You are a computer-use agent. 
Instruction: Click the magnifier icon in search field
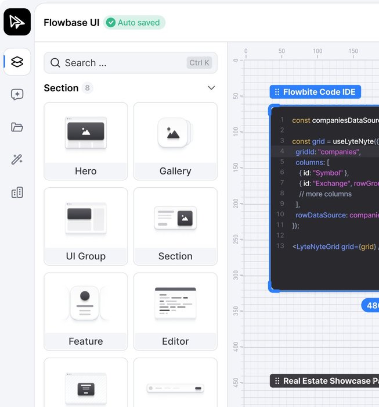point(55,63)
